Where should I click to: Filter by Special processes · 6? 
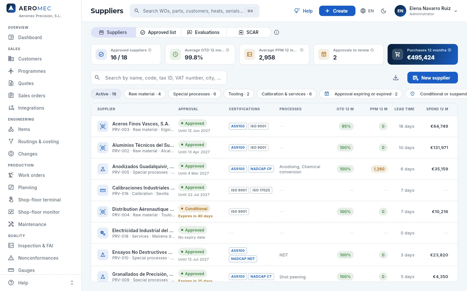tap(195, 94)
